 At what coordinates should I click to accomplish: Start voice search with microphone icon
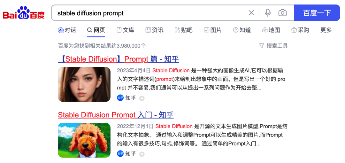268,13
